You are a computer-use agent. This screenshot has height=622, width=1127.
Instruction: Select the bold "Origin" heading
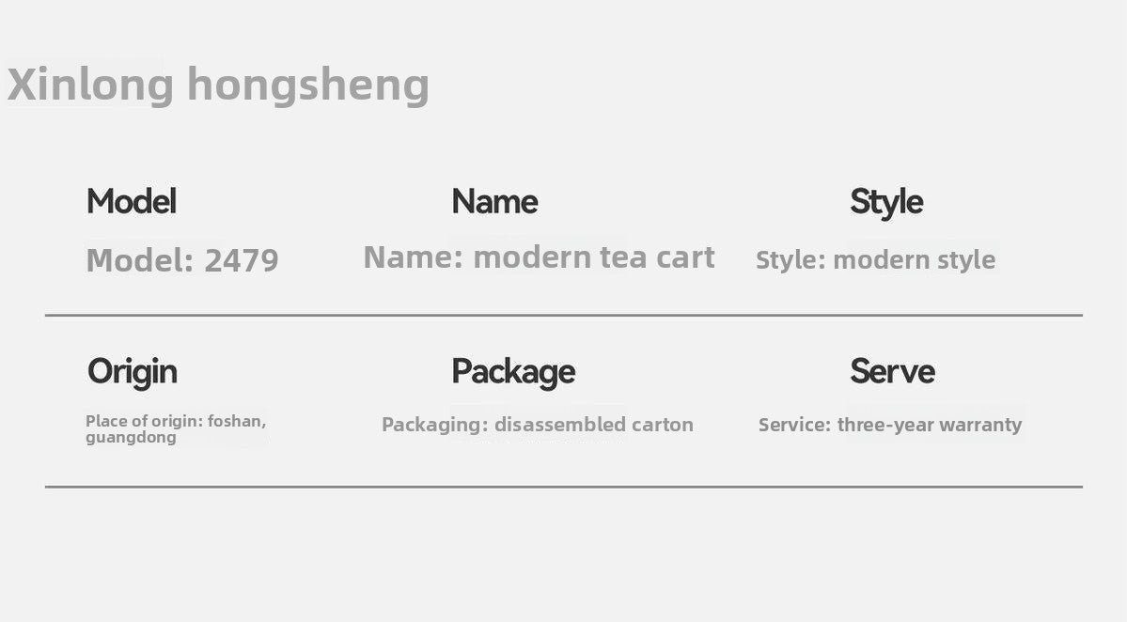pyautogui.click(x=132, y=371)
